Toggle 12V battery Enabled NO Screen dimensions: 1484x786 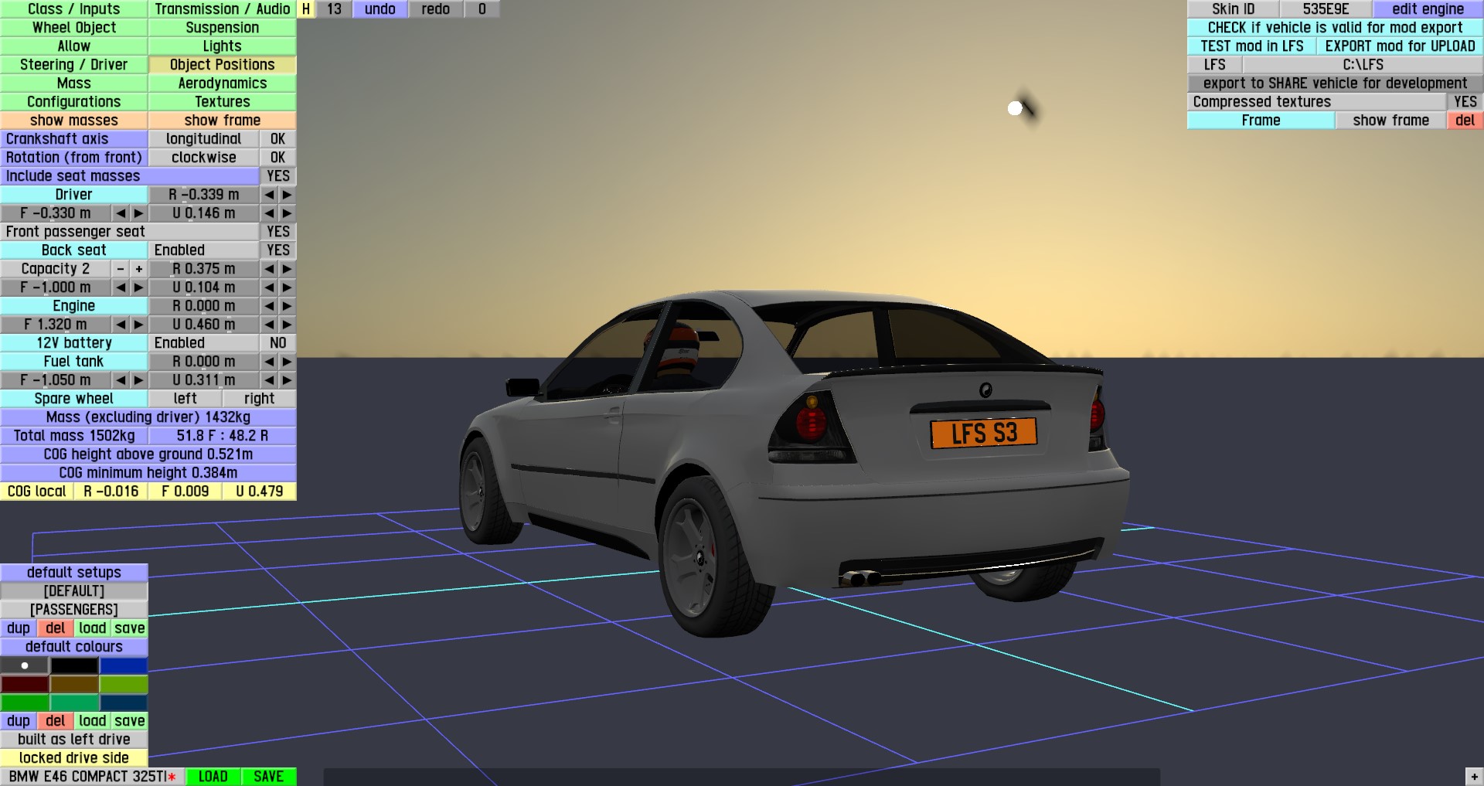(278, 343)
